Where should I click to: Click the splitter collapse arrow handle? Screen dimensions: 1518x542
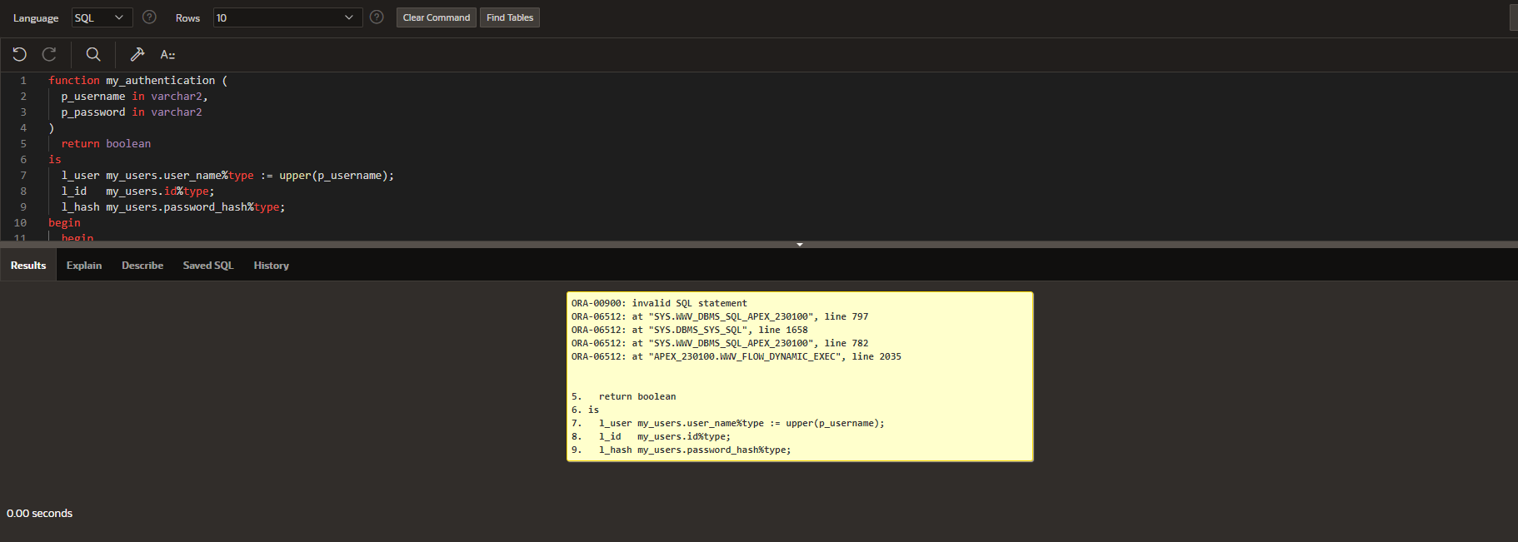(x=800, y=245)
